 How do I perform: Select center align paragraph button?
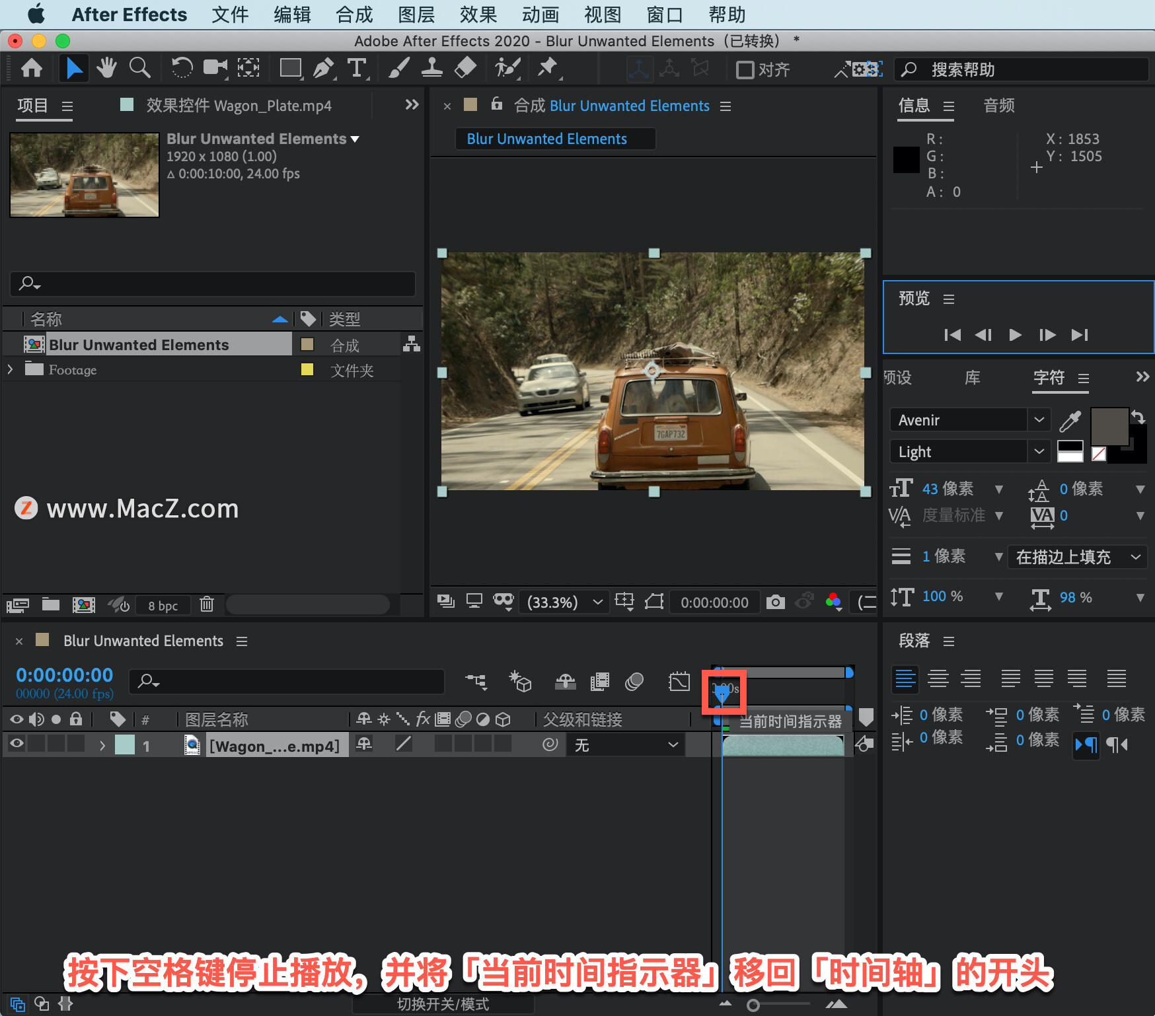pyautogui.click(x=938, y=678)
